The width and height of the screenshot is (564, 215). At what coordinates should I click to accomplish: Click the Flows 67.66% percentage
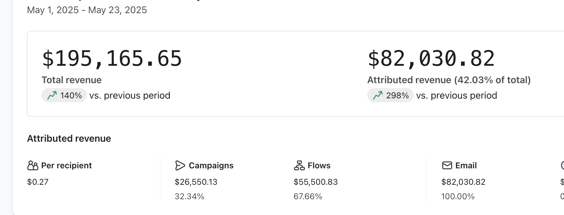308,196
